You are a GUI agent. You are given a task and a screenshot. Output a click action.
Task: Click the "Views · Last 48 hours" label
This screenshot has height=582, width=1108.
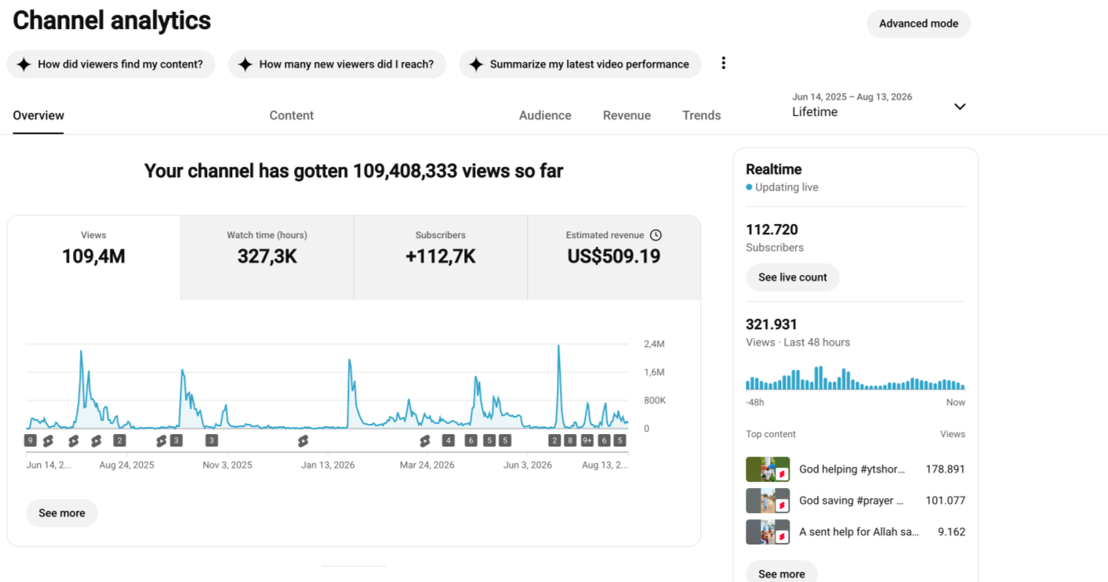[798, 342]
